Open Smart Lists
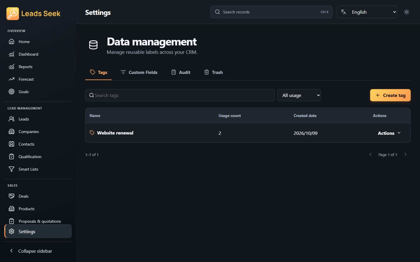The height and width of the screenshot is (262, 420). click(x=38, y=169)
